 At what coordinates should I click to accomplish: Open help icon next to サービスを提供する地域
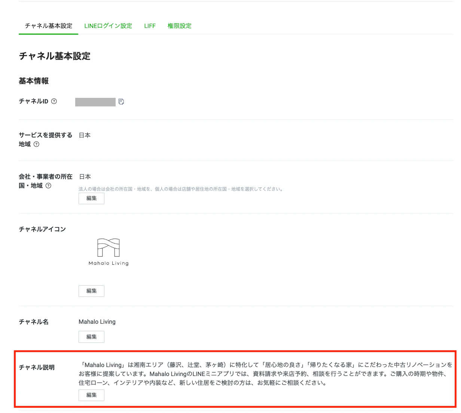point(36,145)
